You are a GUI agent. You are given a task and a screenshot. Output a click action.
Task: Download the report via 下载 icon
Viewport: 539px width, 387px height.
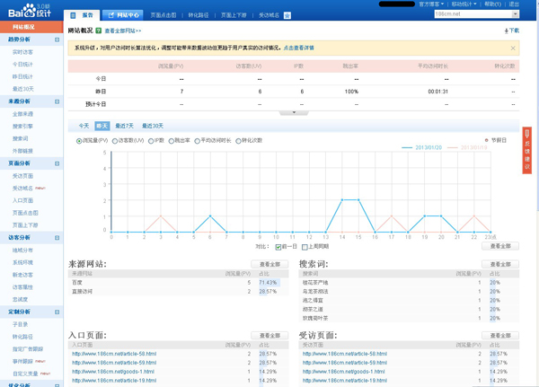(x=512, y=31)
